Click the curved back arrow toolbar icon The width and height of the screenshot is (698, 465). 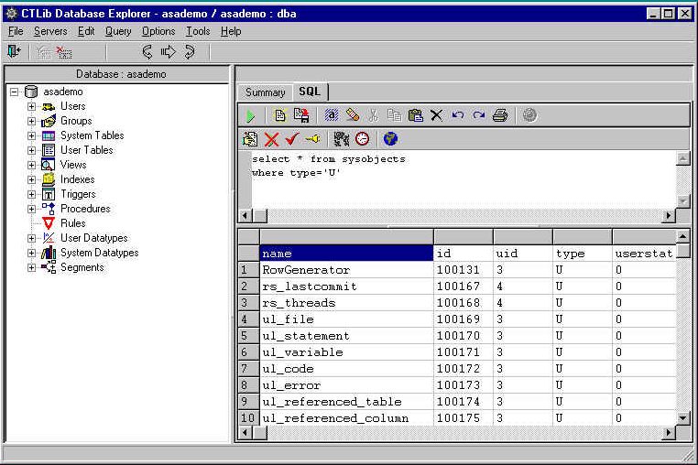click(147, 52)
